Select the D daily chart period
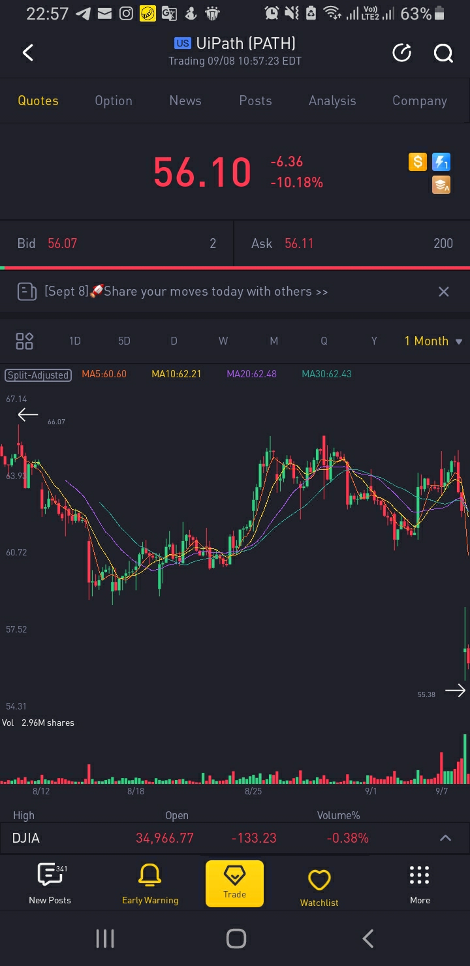Viewport: 470px width, 966px height. tap(174, 341)
